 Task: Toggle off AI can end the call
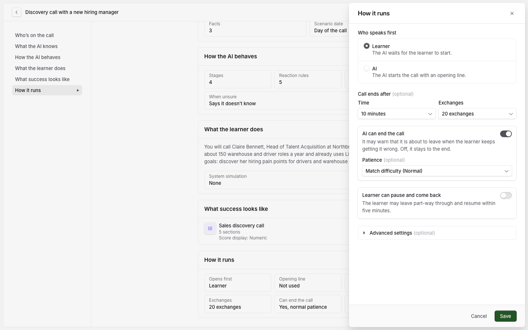(506, 134)
